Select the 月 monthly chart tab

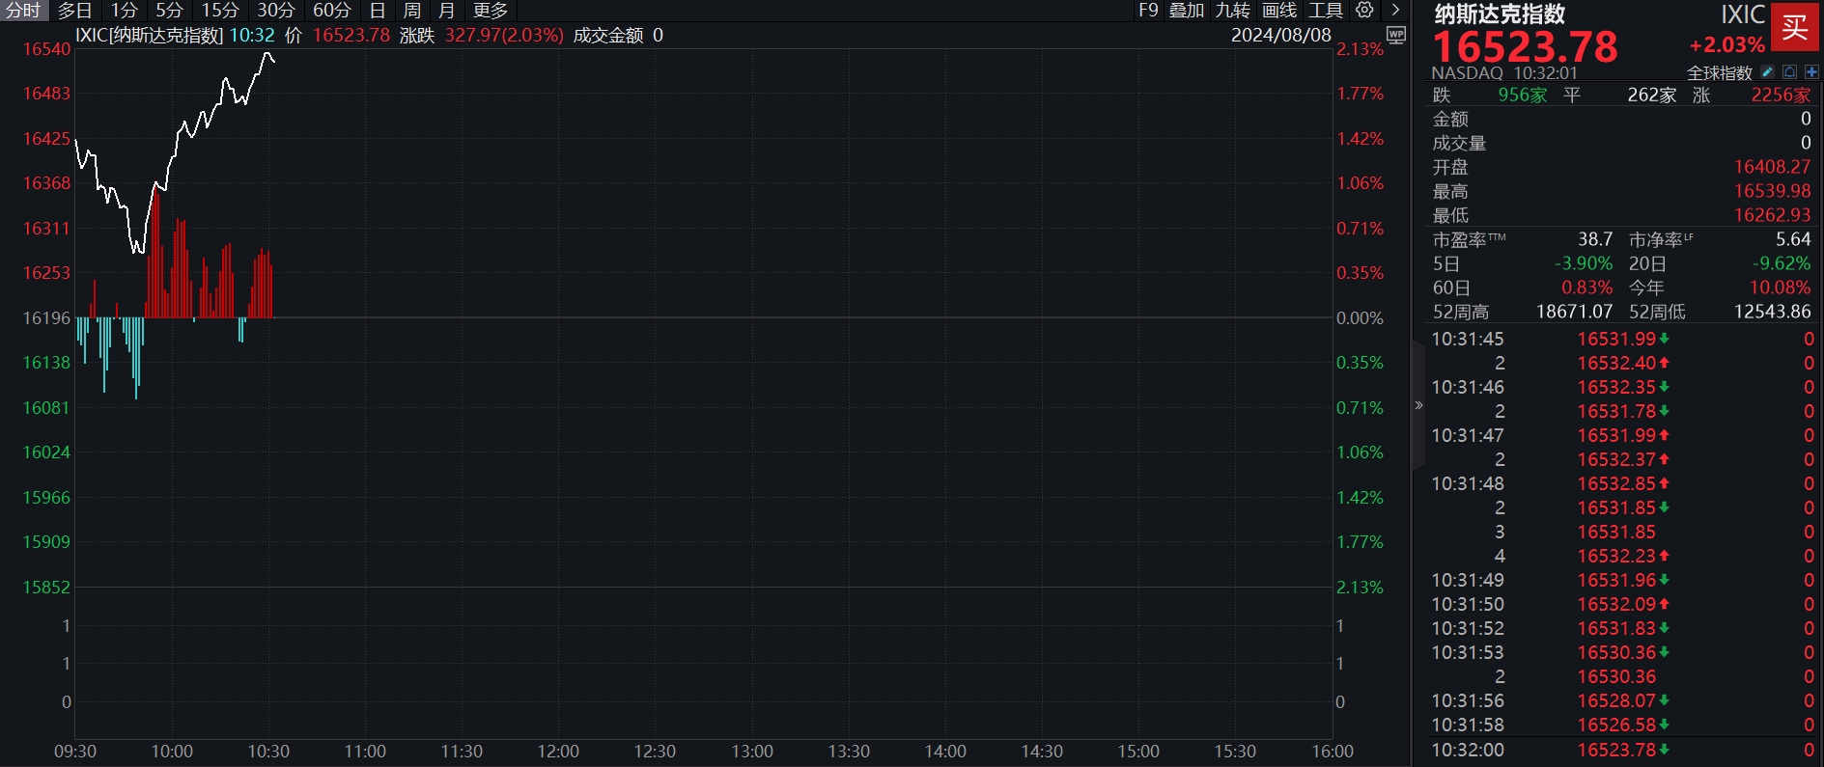click(x=446, y=11)
